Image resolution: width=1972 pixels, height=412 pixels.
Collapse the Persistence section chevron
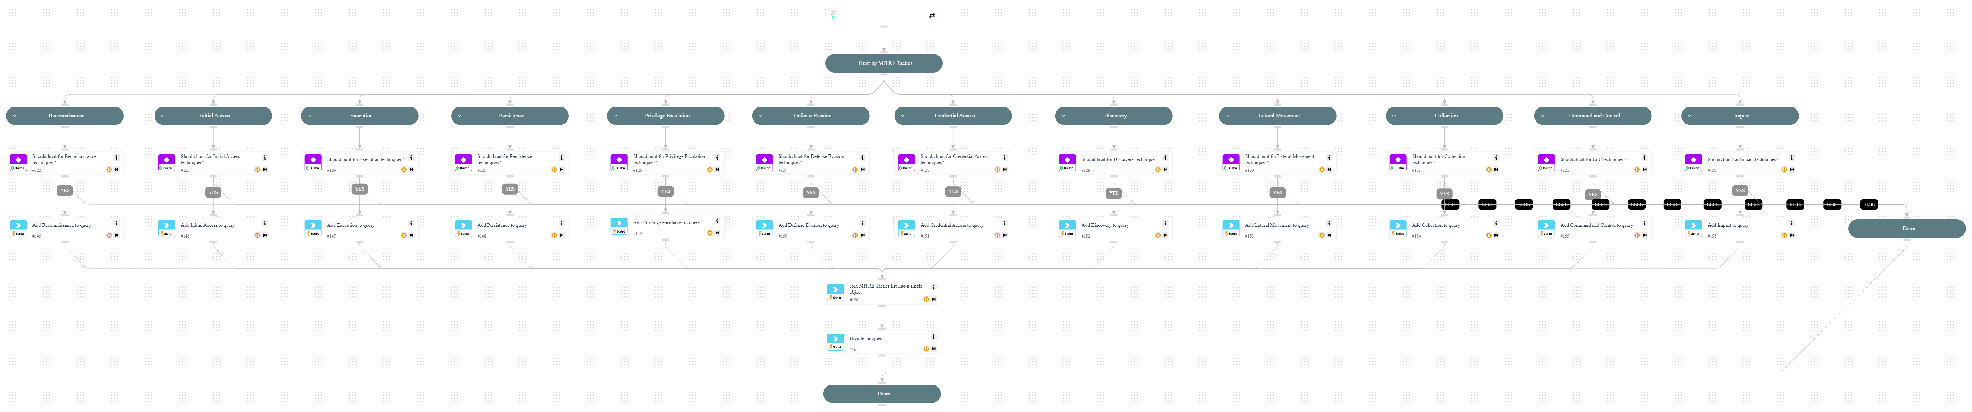(x=459, y=116)
